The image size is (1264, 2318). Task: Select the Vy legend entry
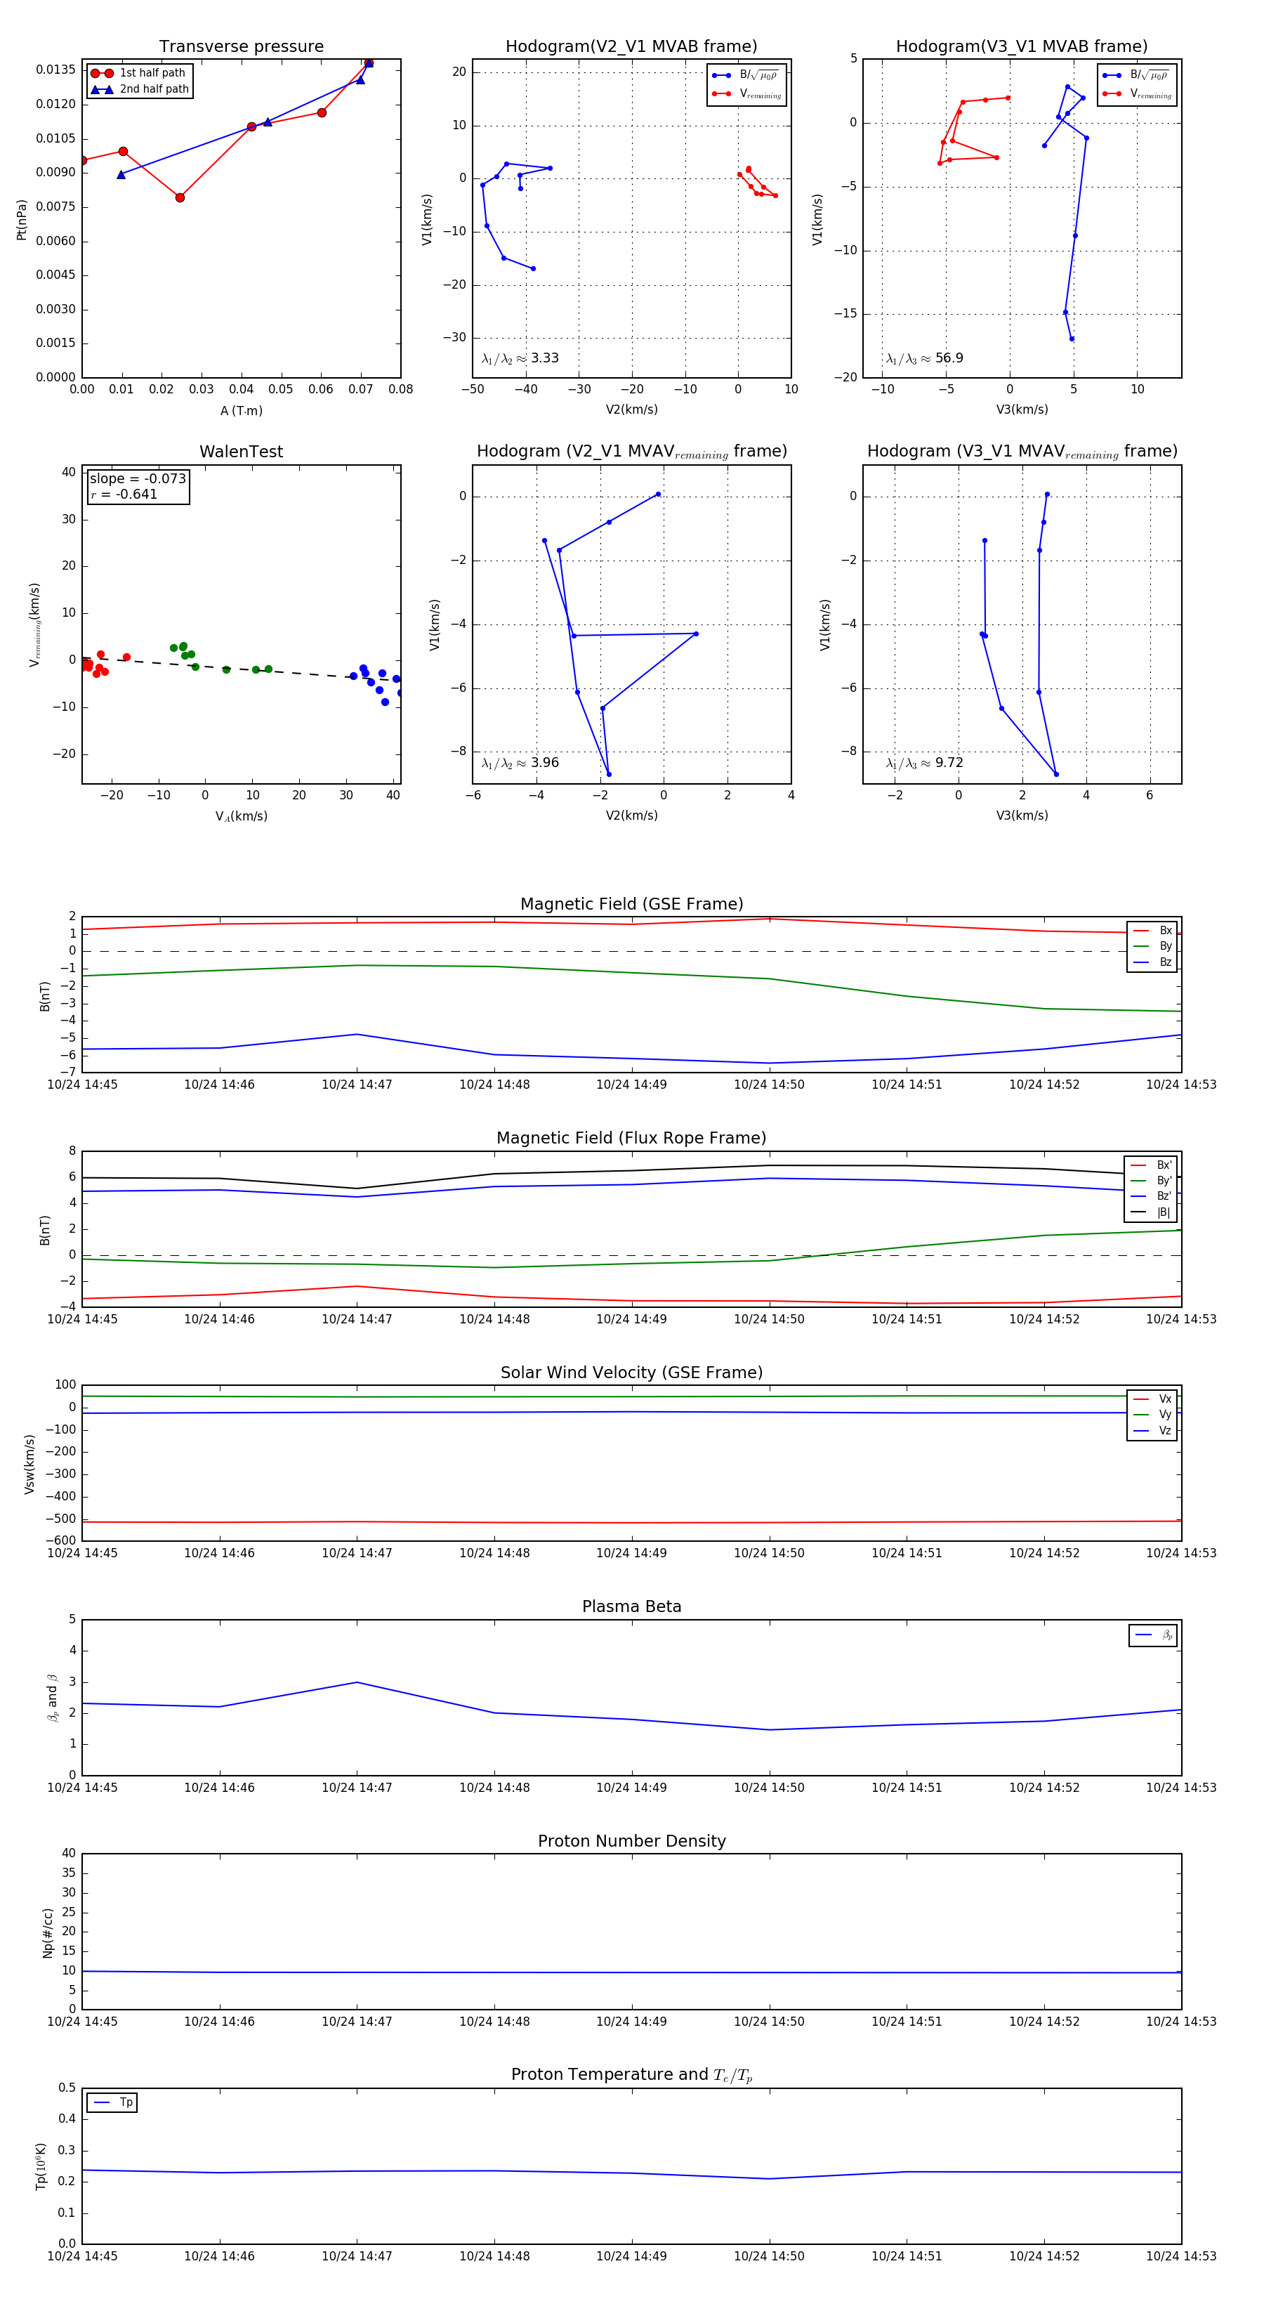tap(1152, 1415)
